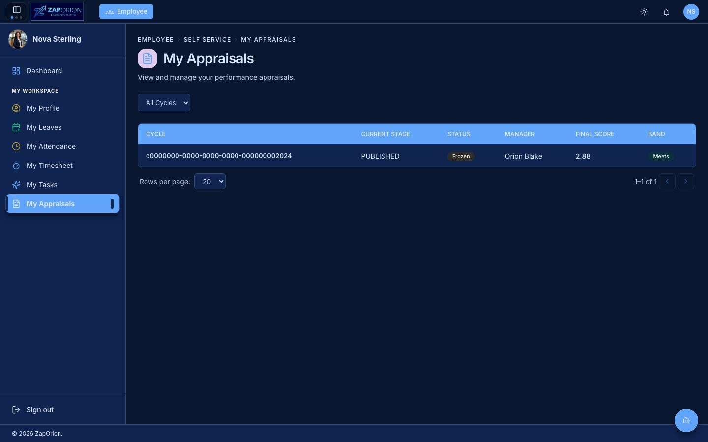Open My Timesheet
Viewport: 708px width, 442px height.
[x=62, y=166]
